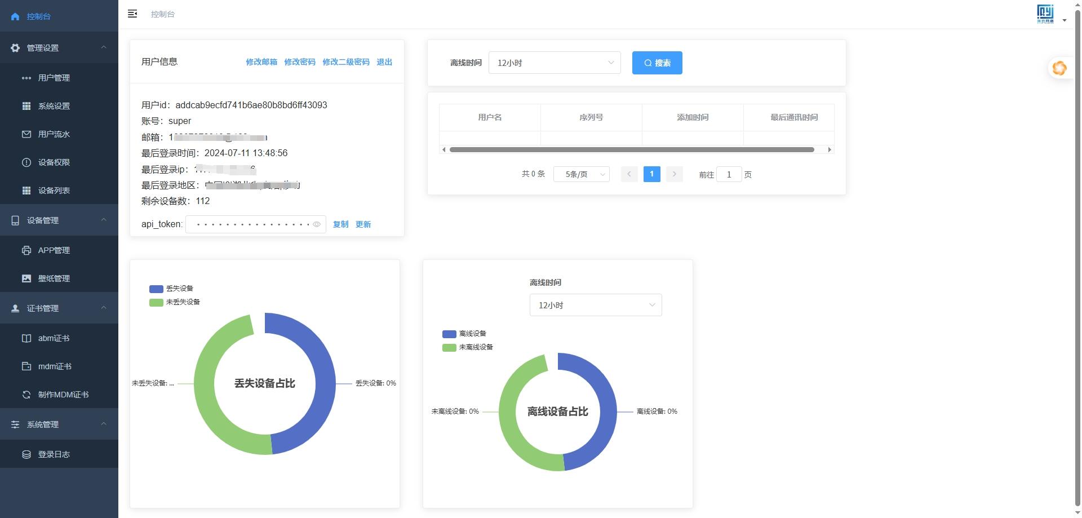Image resolution: width=1082 pixels, height=518 pixels.
Task: Select the APP管理 icon in 设备管理
Action: [26, 250]
